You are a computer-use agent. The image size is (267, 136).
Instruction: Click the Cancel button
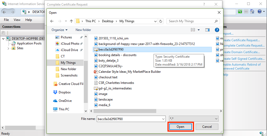point(207,127)
